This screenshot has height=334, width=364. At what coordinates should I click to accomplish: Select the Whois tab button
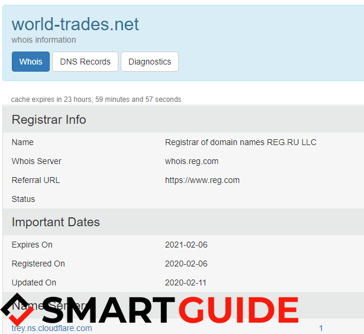[x=31, y=62]
